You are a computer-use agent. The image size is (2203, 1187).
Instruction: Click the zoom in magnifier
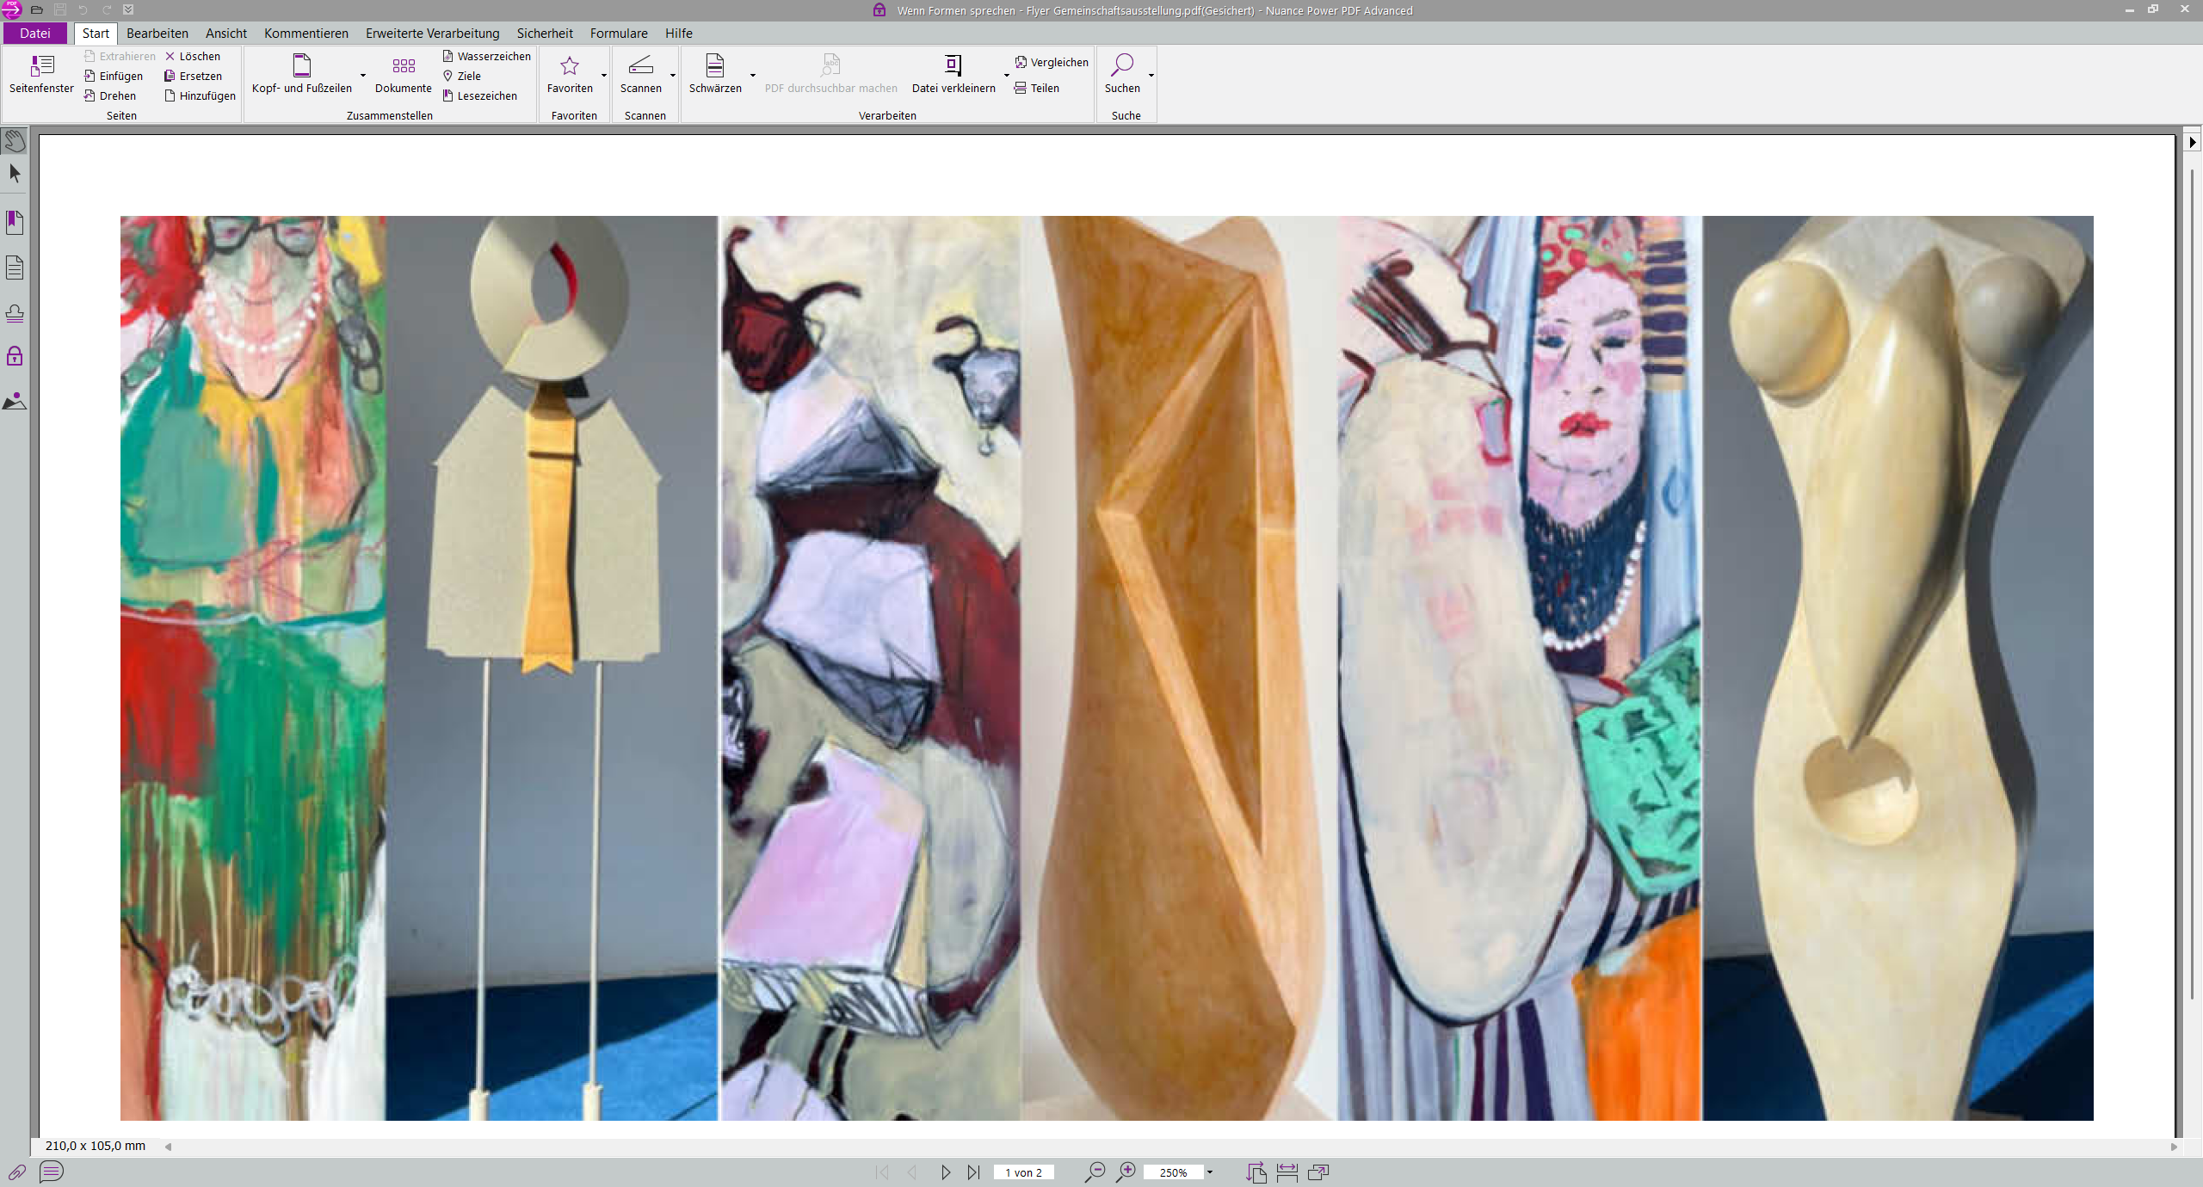coord(1126,1172)
